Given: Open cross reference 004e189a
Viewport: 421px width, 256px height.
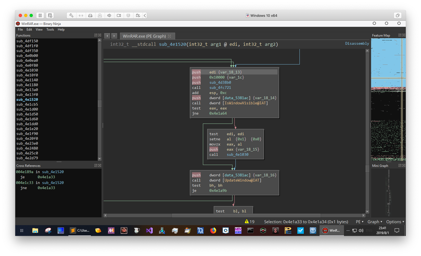Looking at the screenshot, I should (x=25, y=172).
